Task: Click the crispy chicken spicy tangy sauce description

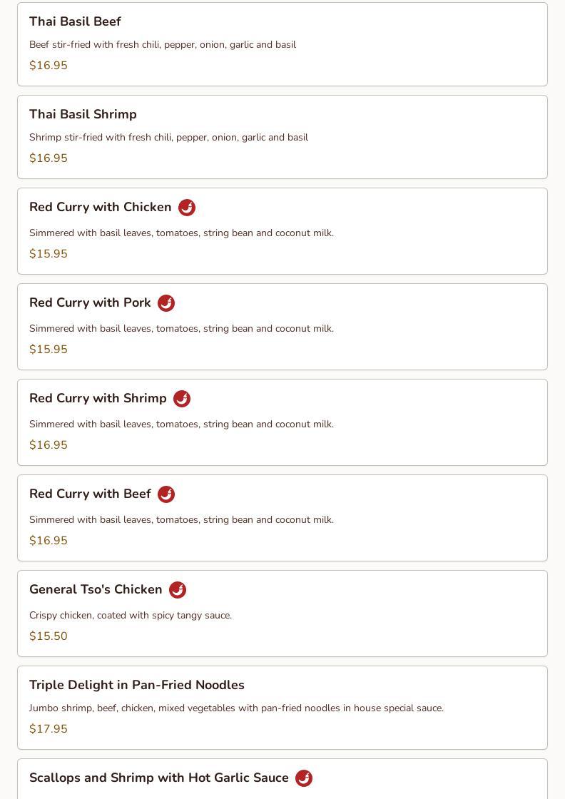Action: pyautogui.click(x=131, y=615)
